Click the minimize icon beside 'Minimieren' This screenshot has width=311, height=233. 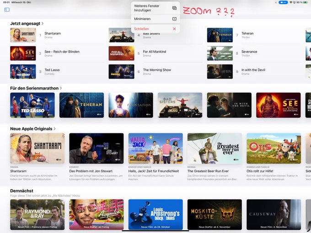tap(174, 19)
